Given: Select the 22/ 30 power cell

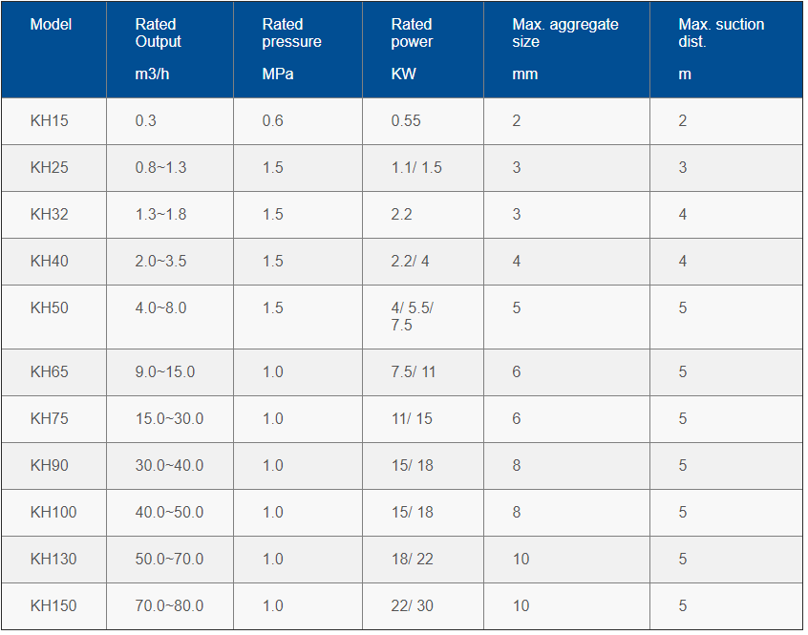Looking at the screenshot, I should (423, 606).
